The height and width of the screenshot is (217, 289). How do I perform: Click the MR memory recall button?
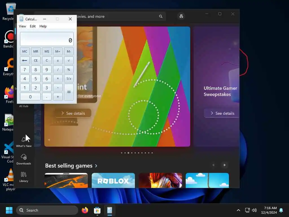(36, 51)
